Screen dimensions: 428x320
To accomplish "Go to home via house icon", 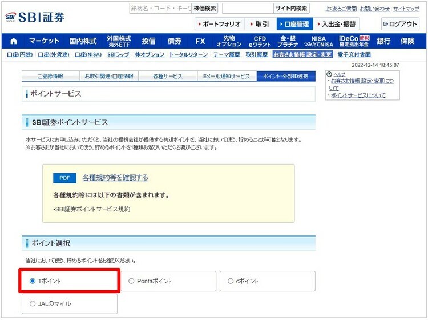I will [13, 41].
